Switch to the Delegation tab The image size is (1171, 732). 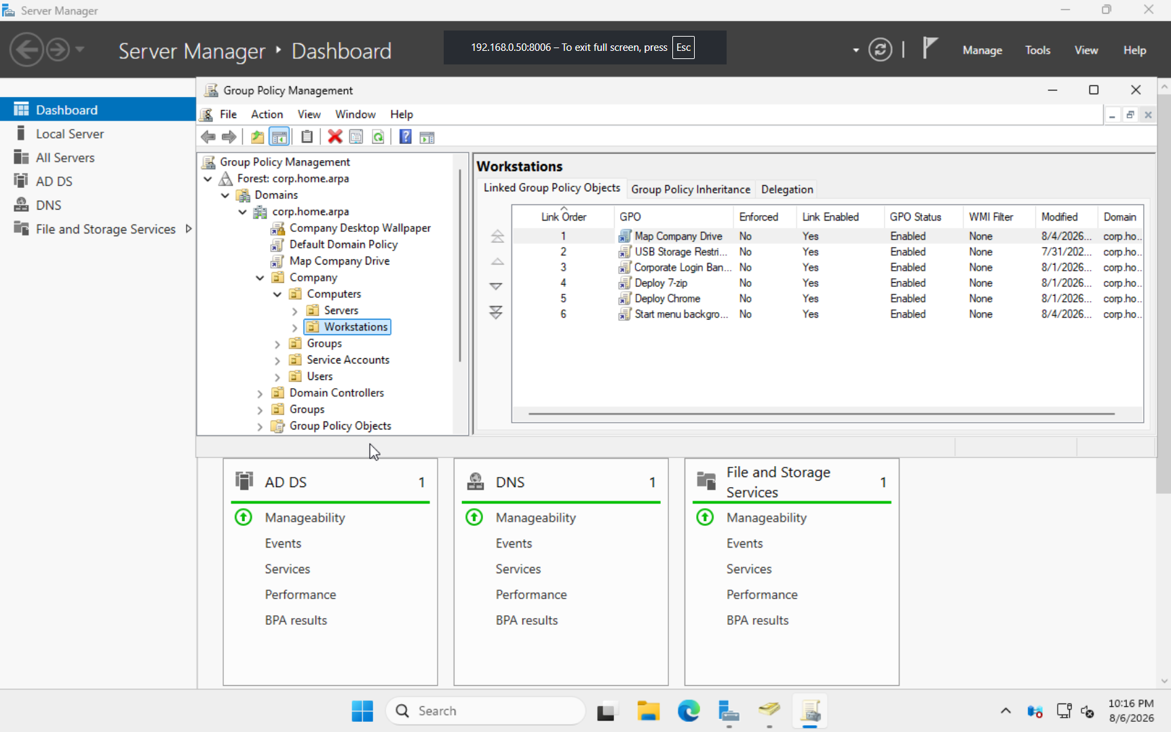[x=787, y=189]
